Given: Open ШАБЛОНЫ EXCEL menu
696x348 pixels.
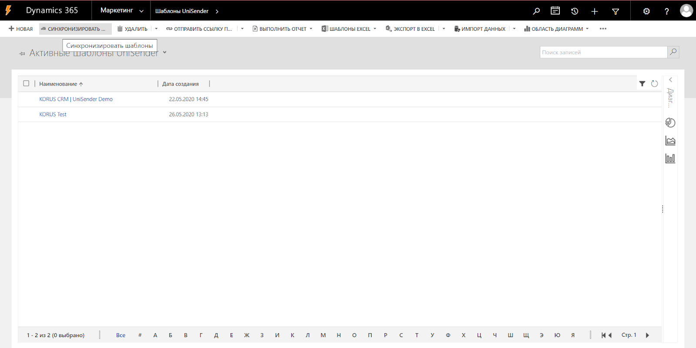Looking at the screenshot, I should pos(349,29).
